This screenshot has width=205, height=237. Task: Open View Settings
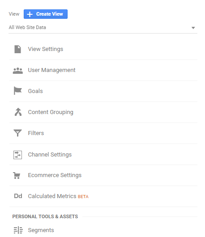pos(46,49)
